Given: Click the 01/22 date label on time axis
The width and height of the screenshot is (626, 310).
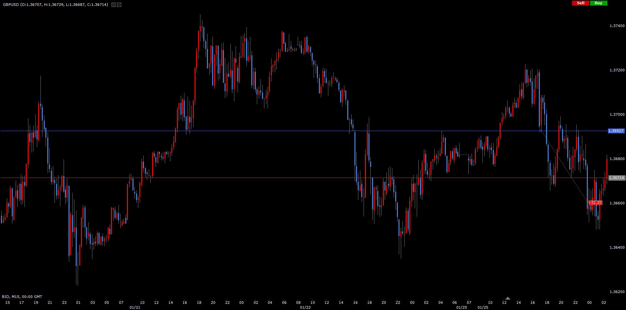Looking at the screenshot, I should tap(305, 307).
